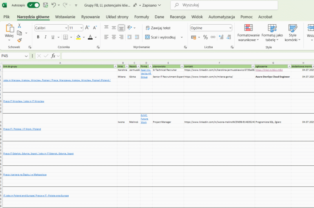This screenshot has width=314, height=208.
Task: Expand the filter dropdown in stanowisko header
Action: point(181,66)
